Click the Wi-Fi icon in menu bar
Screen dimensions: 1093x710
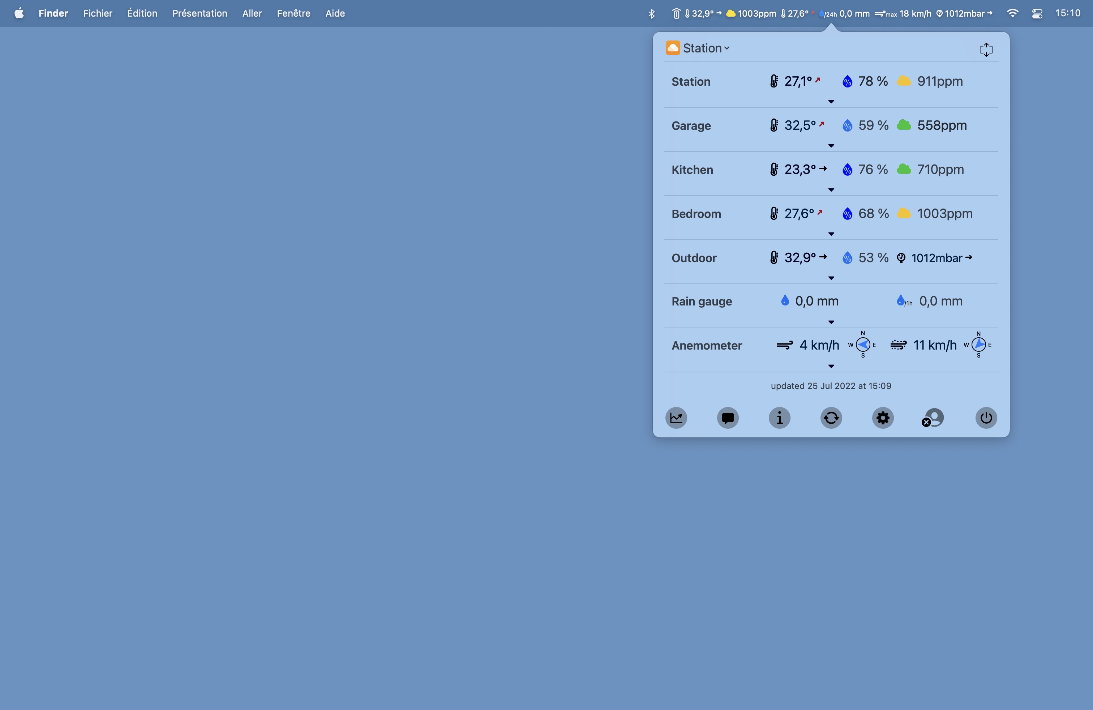(1012, 13)
